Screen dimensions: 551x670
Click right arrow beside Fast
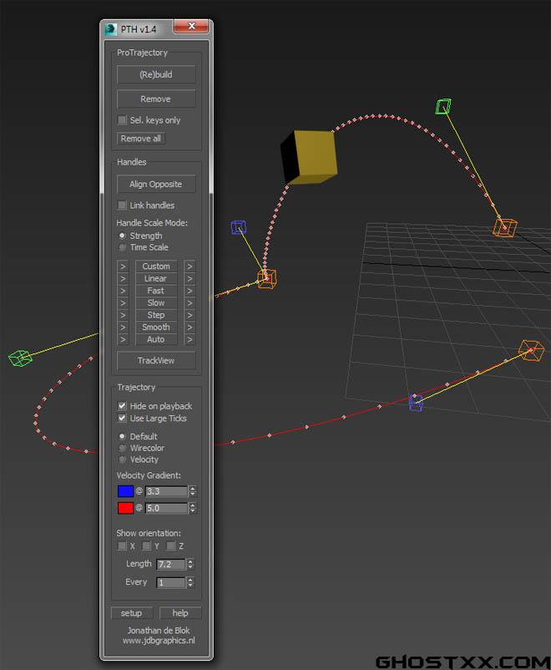click(x=190, y=291)
